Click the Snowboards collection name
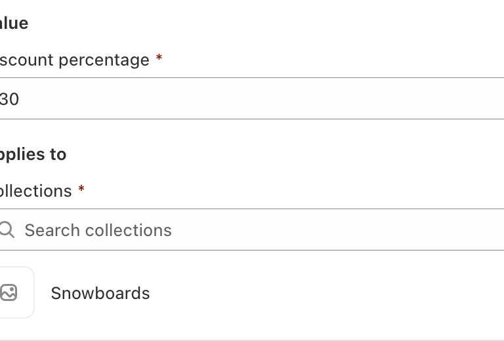The width and height of the screenshot is (504, 341). (x=100, y=293)
